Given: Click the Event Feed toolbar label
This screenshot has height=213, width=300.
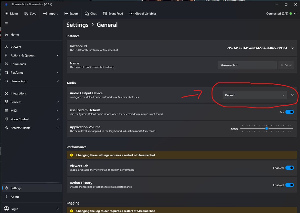Looking at the screenshot, I should pos(116,13).
